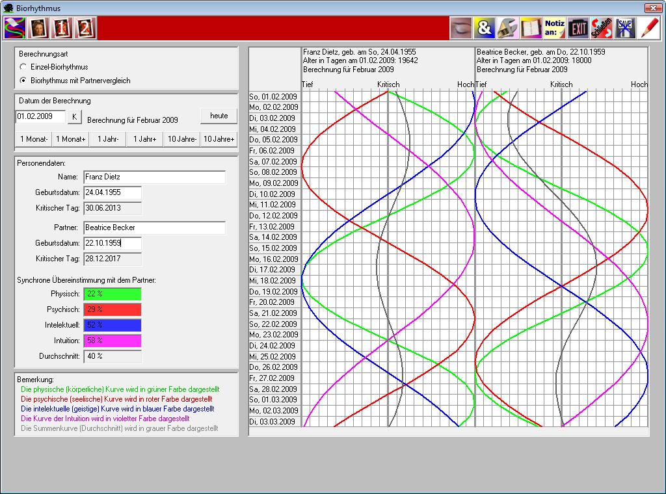Click the 'Notiz an:' icon
The height and width of the screenshot is (494, 666).
click(x=555, y=28)
